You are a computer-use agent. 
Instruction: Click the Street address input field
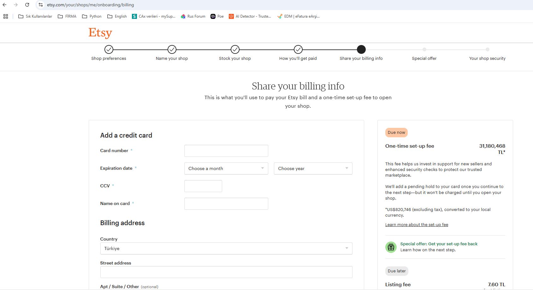[226, 272]
